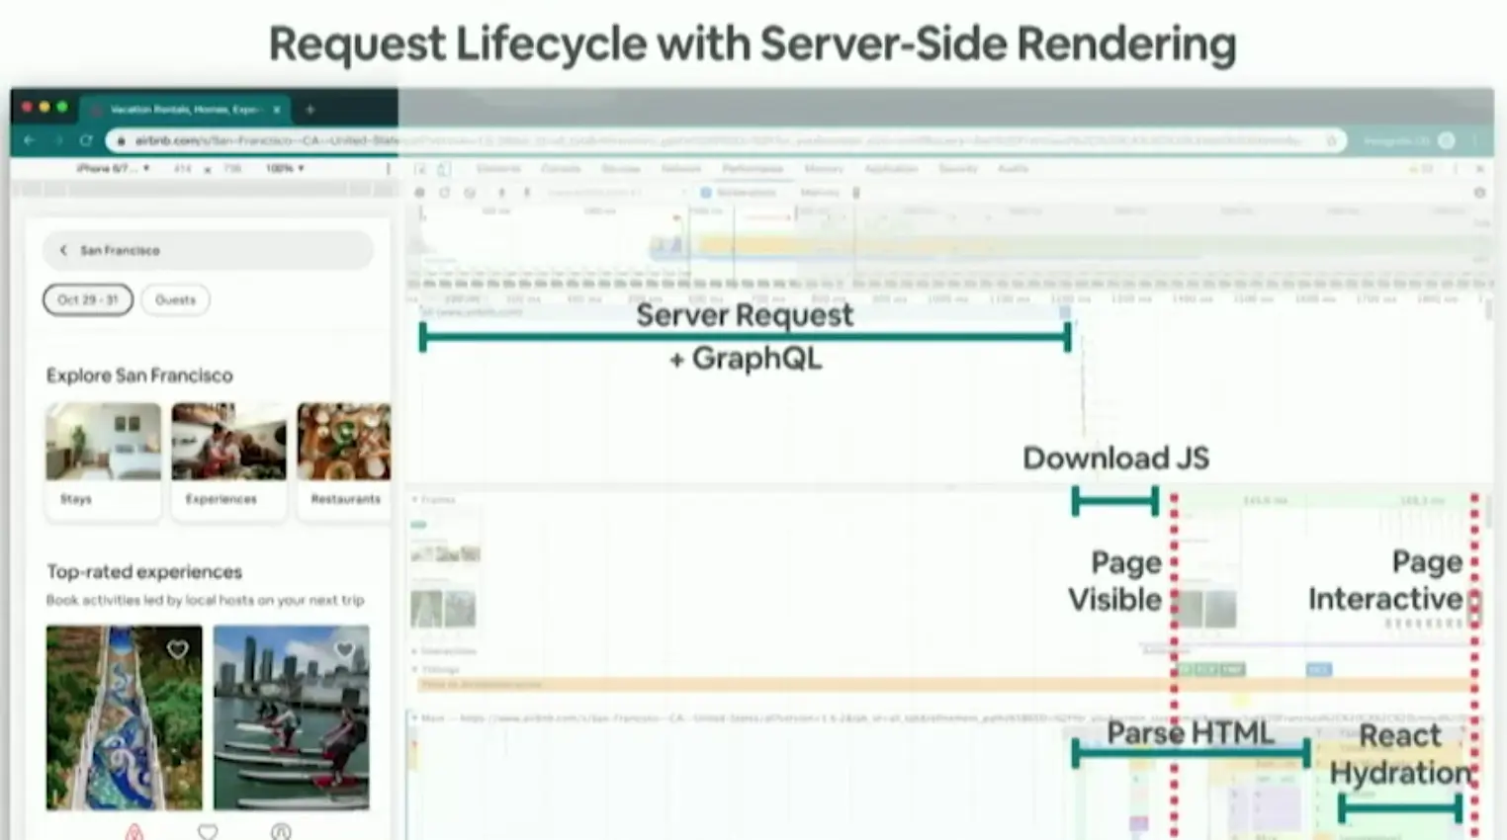Open the iPhone 6/7 device dropdown
Screen dimensions: 1507x840
113,169
